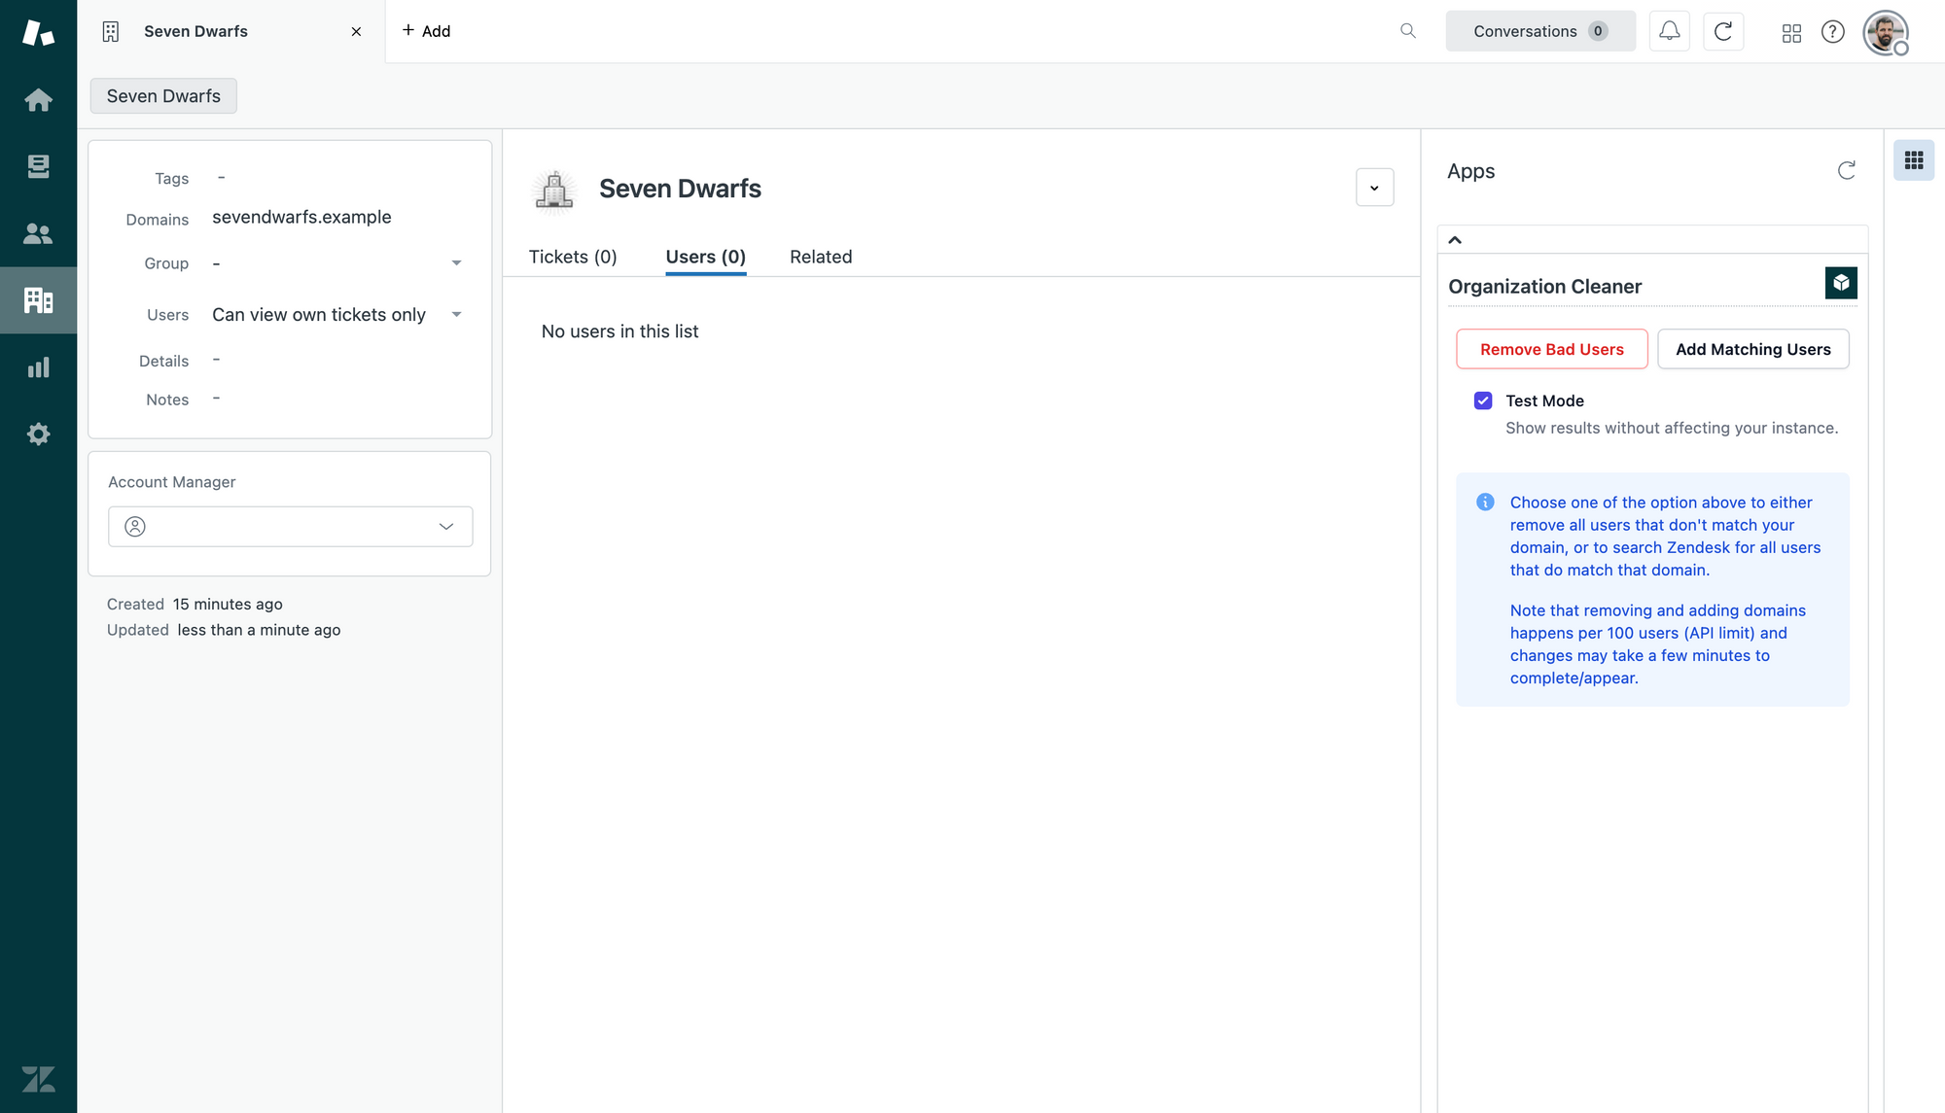Viewport: 1945px width, 1113px height.
Task: Click the Add Matching Users button
Action: pyautogui.click(x=1752, y=349)
